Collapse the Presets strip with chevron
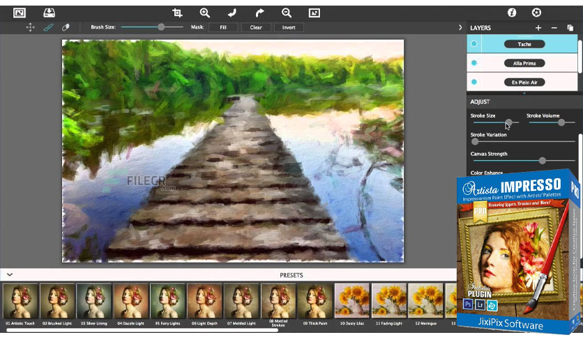 (10, 274)
